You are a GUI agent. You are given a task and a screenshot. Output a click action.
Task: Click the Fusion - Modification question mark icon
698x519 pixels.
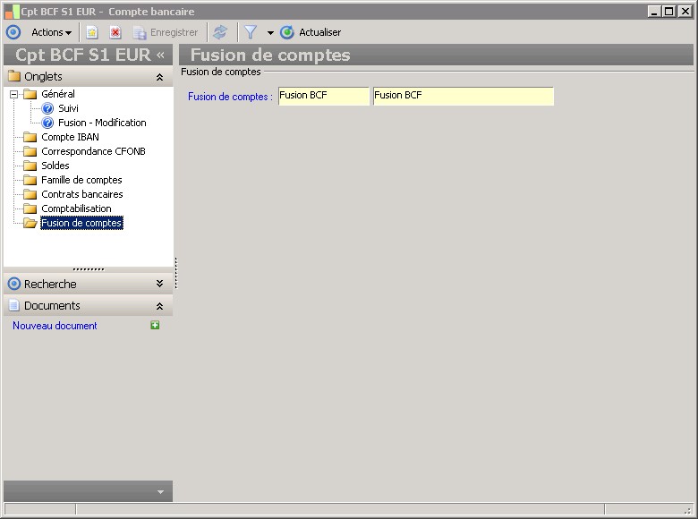[x=47, y=123]
